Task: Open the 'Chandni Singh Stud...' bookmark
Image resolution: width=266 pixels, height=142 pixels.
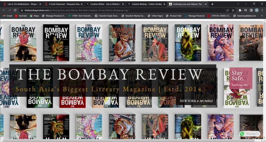Action: pyautogui.click(x=107, y=16)
